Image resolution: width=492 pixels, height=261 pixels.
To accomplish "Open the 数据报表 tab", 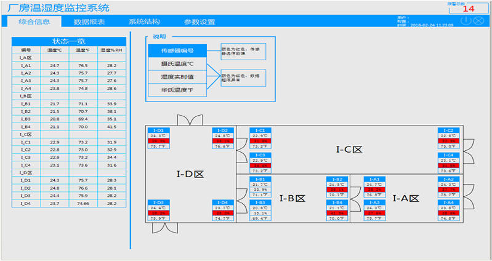I will (x=89, y=22).
